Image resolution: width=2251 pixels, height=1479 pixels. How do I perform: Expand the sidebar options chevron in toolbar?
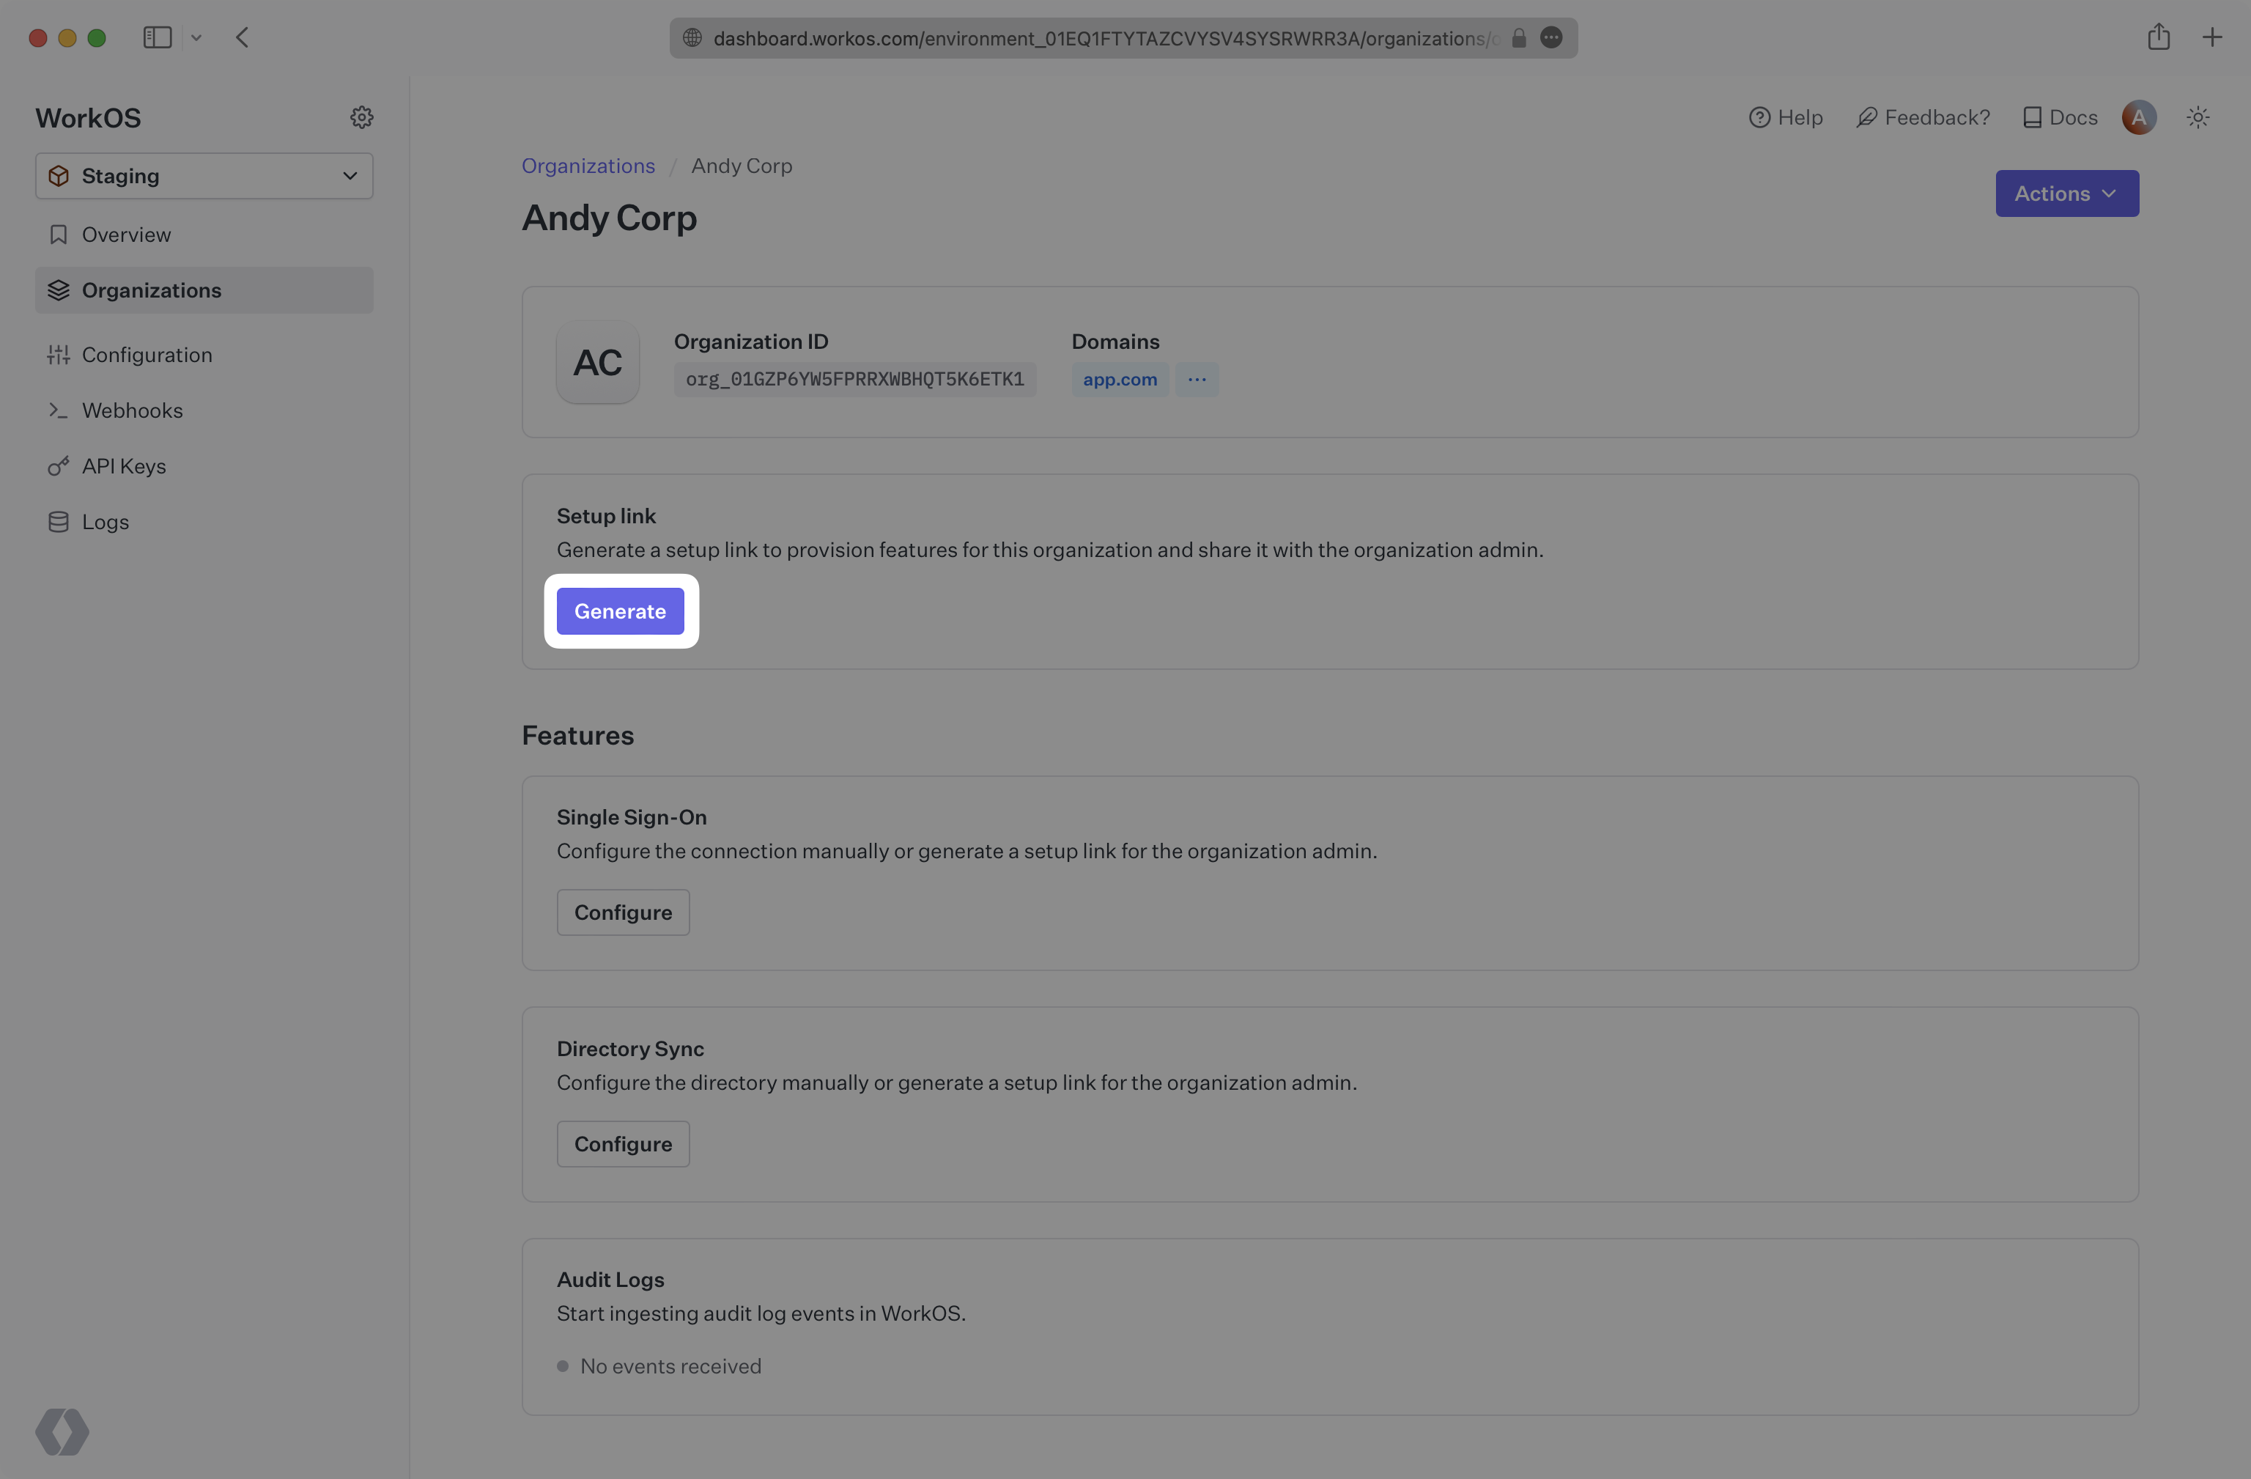(196, 38)
